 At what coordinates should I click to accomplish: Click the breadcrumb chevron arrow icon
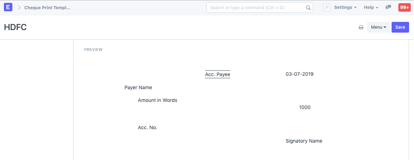click(19, 7)
